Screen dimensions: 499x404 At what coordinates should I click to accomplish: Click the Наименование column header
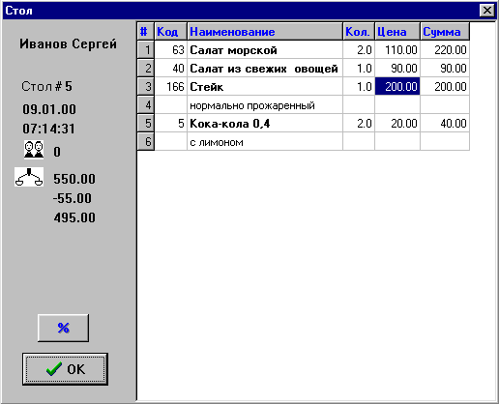tap(265, 32)
